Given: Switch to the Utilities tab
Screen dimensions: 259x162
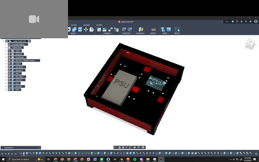Looking at the screenshot, I should click(99, 25).
